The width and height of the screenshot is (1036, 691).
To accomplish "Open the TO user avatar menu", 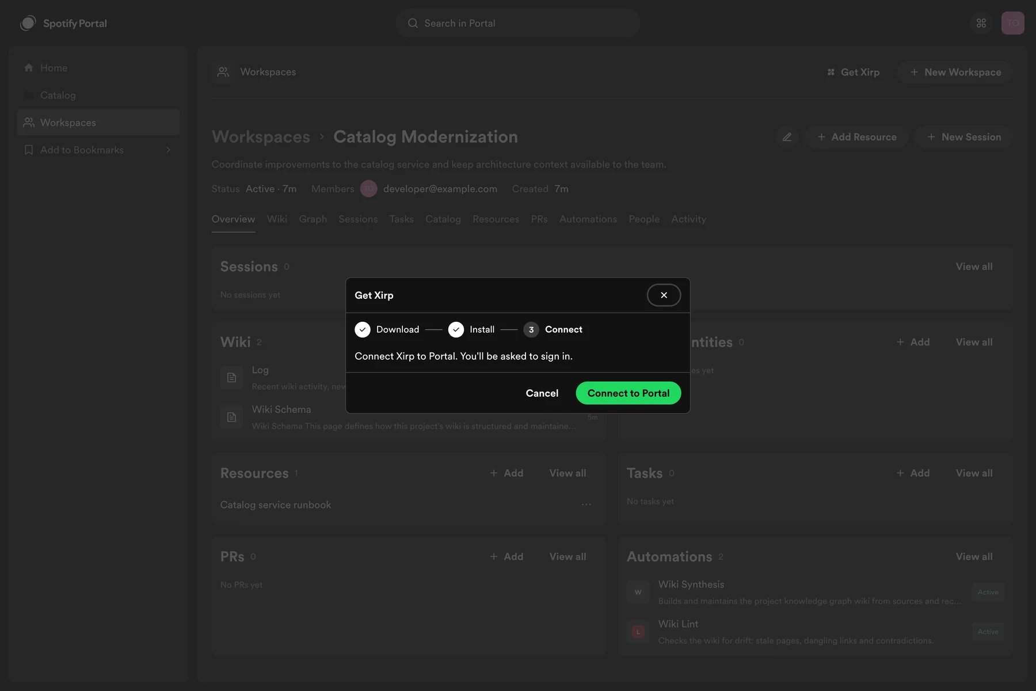I will [1013, 23].
